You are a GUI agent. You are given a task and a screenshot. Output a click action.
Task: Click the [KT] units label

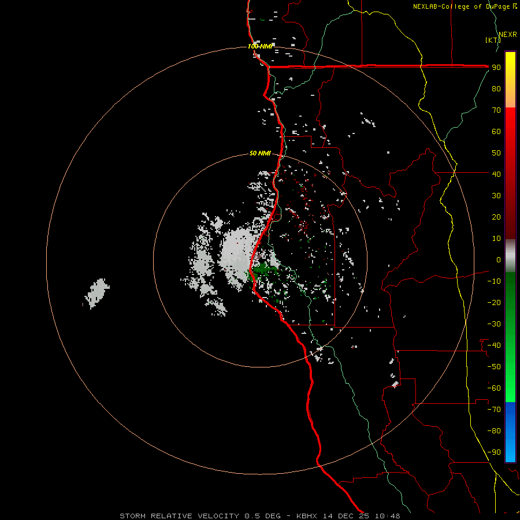[x=493, y=40]
